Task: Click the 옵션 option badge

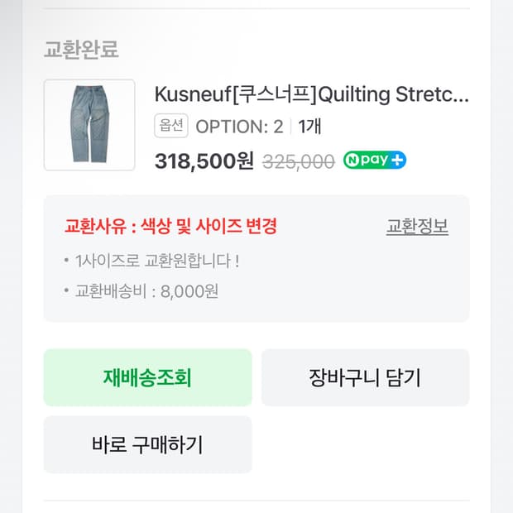Action: tap(171, 127)
